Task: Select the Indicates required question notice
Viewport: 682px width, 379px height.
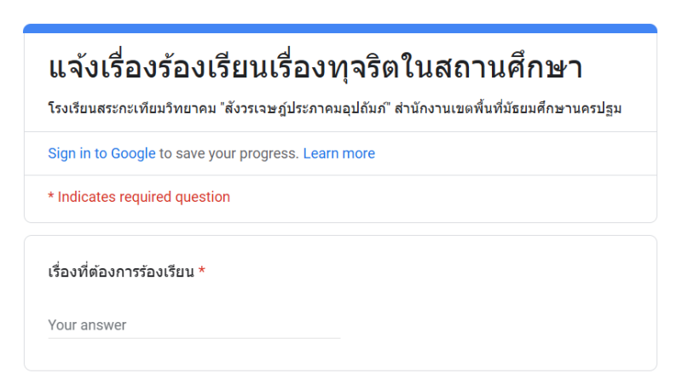Action: point(139,197)
